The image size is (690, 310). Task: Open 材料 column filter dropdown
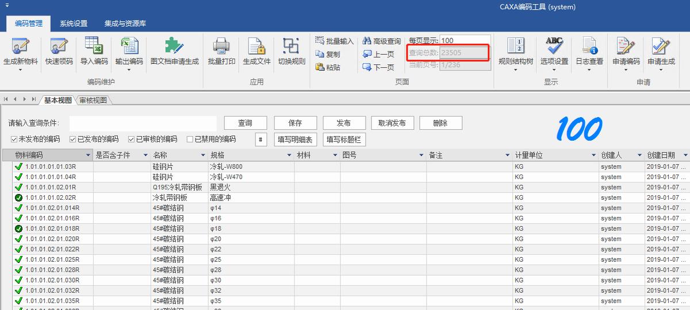[x=335, y=156]
